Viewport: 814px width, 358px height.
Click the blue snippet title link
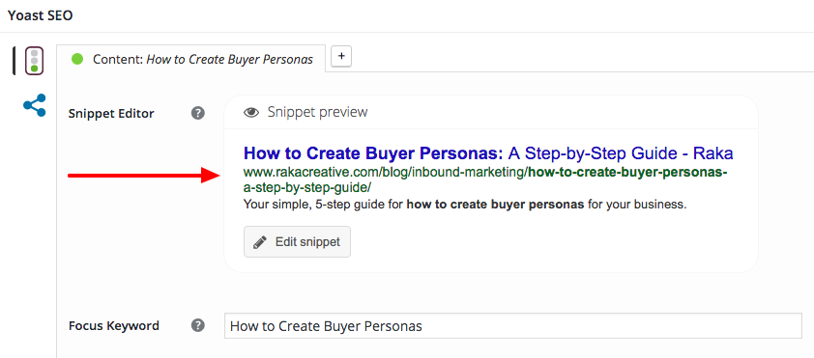[488, 153]
